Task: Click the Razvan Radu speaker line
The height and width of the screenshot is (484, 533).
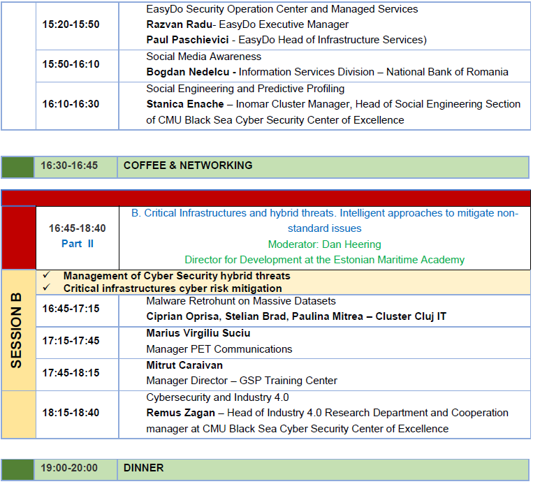Action: [x=247, y=24]
